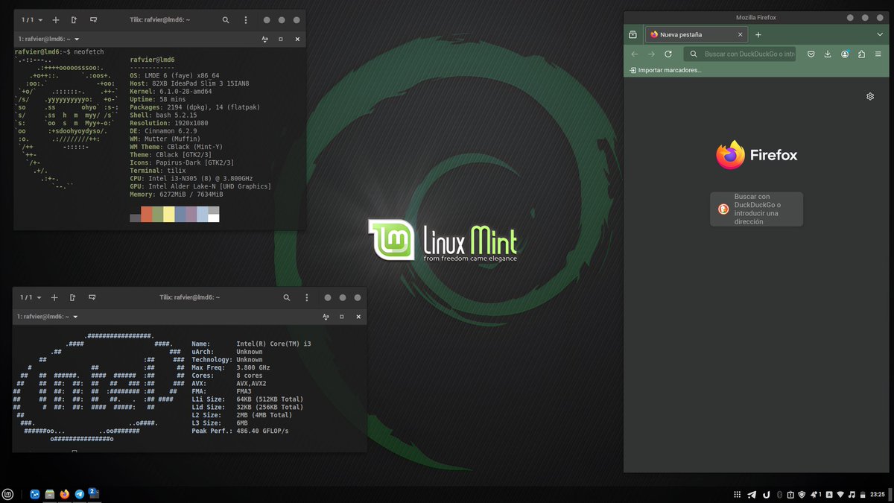
Task: Open the Wi-Fi network tray applet
Action: [x=840, y=495]
